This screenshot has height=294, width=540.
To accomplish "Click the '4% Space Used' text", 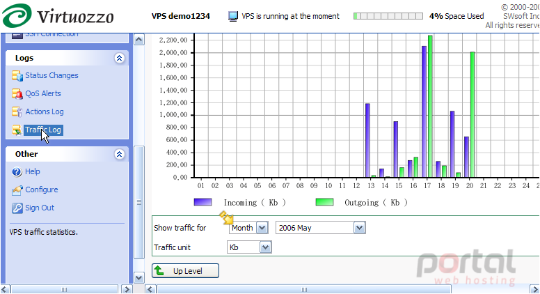I will point(456,16).
